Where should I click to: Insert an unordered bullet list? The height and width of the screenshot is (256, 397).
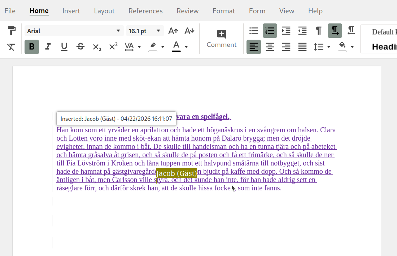pos(254,31)
